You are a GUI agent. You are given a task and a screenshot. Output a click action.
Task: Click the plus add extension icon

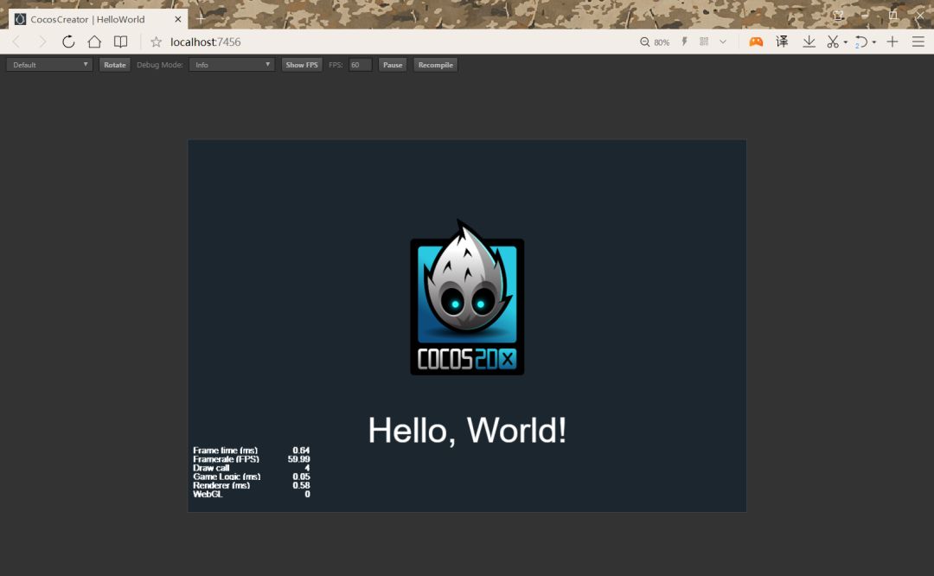pyautogui.click(x=892, y=42)
